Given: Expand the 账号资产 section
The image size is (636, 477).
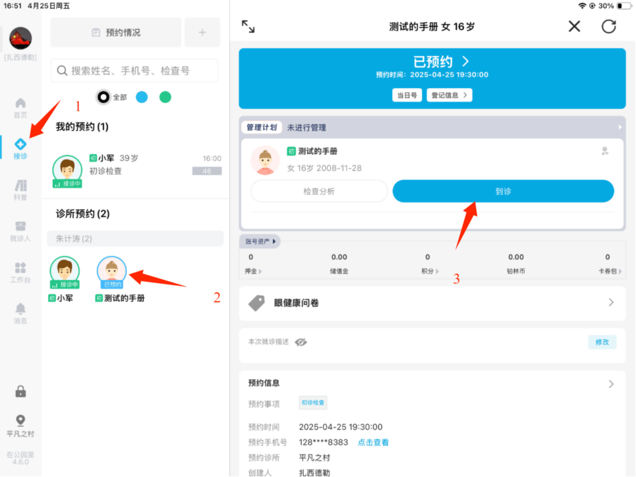Looking at the screenshot, I should pos(262,241).
